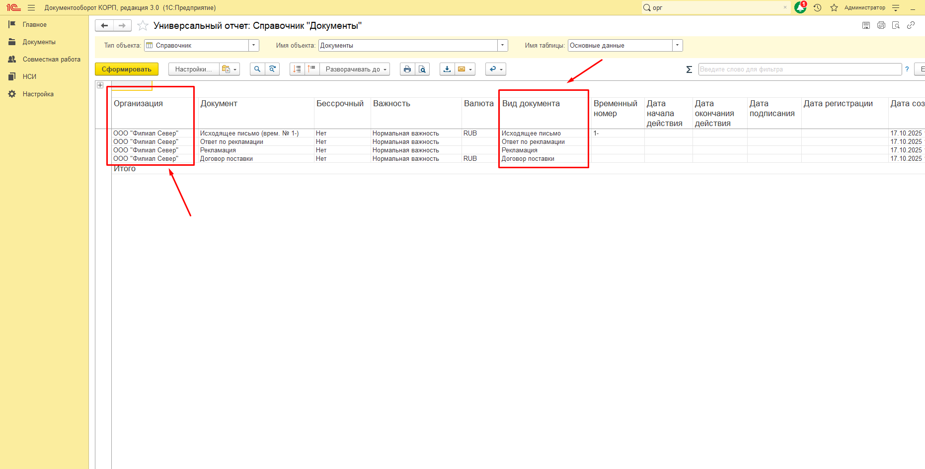Go back to the previous page
Screen dimensions: 925x469
coord(104,25)
